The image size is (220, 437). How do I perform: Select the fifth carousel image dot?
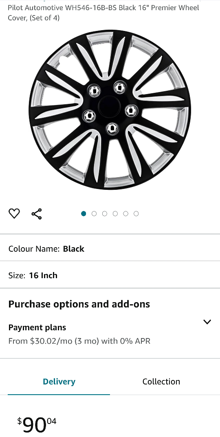coord(126,214)
